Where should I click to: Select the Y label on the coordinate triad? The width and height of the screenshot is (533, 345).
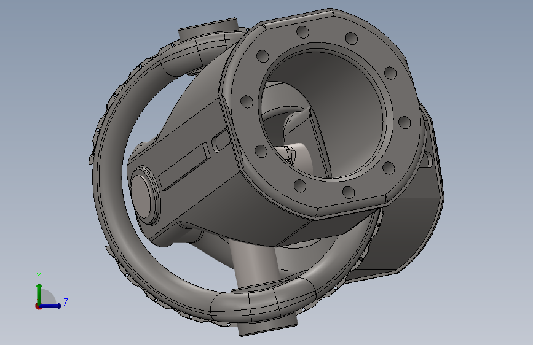point(39,276)
